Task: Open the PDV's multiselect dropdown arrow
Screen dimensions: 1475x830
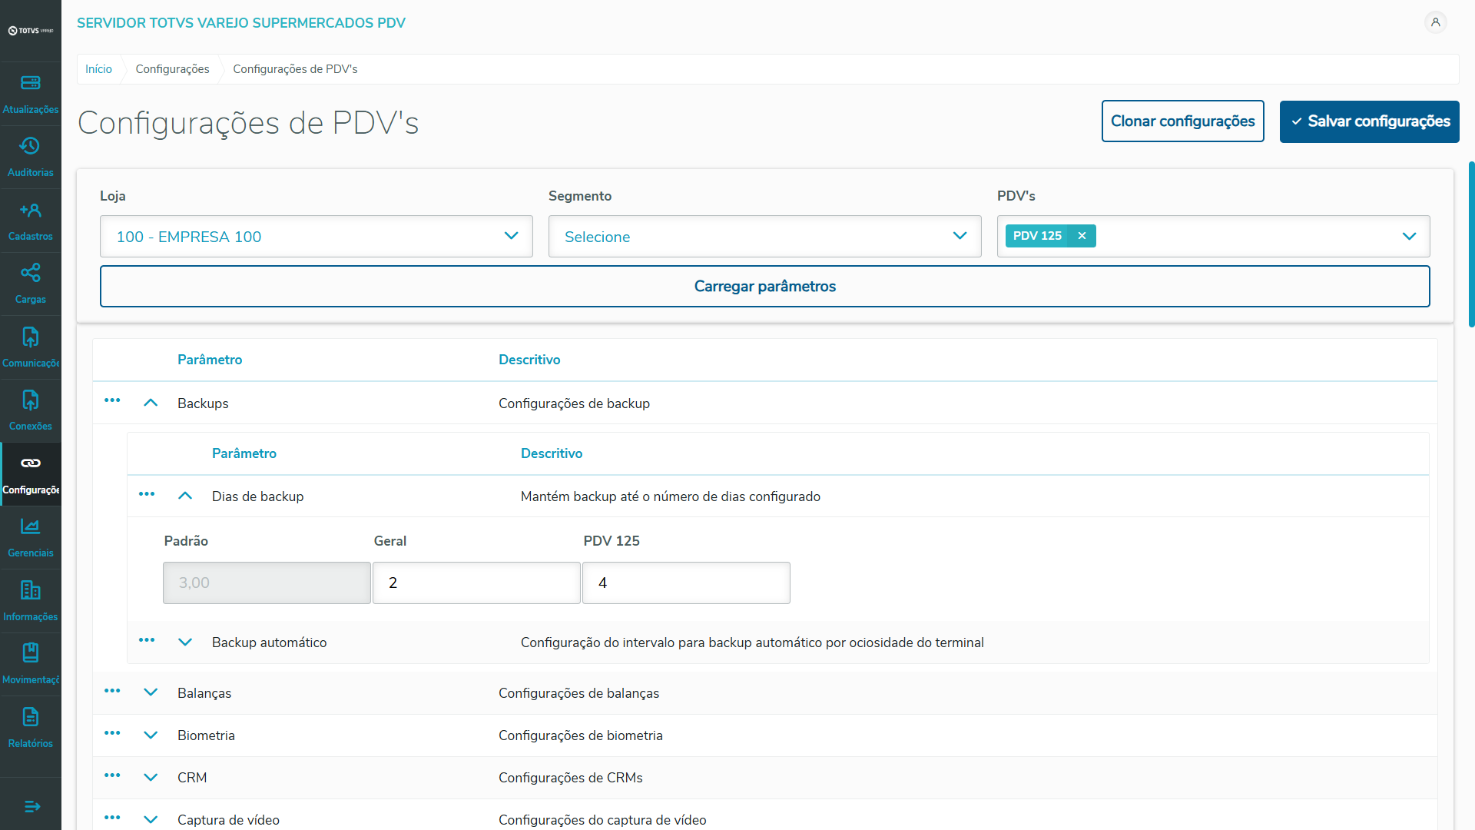Action: pyautogui.click(x=1409, y=236)
